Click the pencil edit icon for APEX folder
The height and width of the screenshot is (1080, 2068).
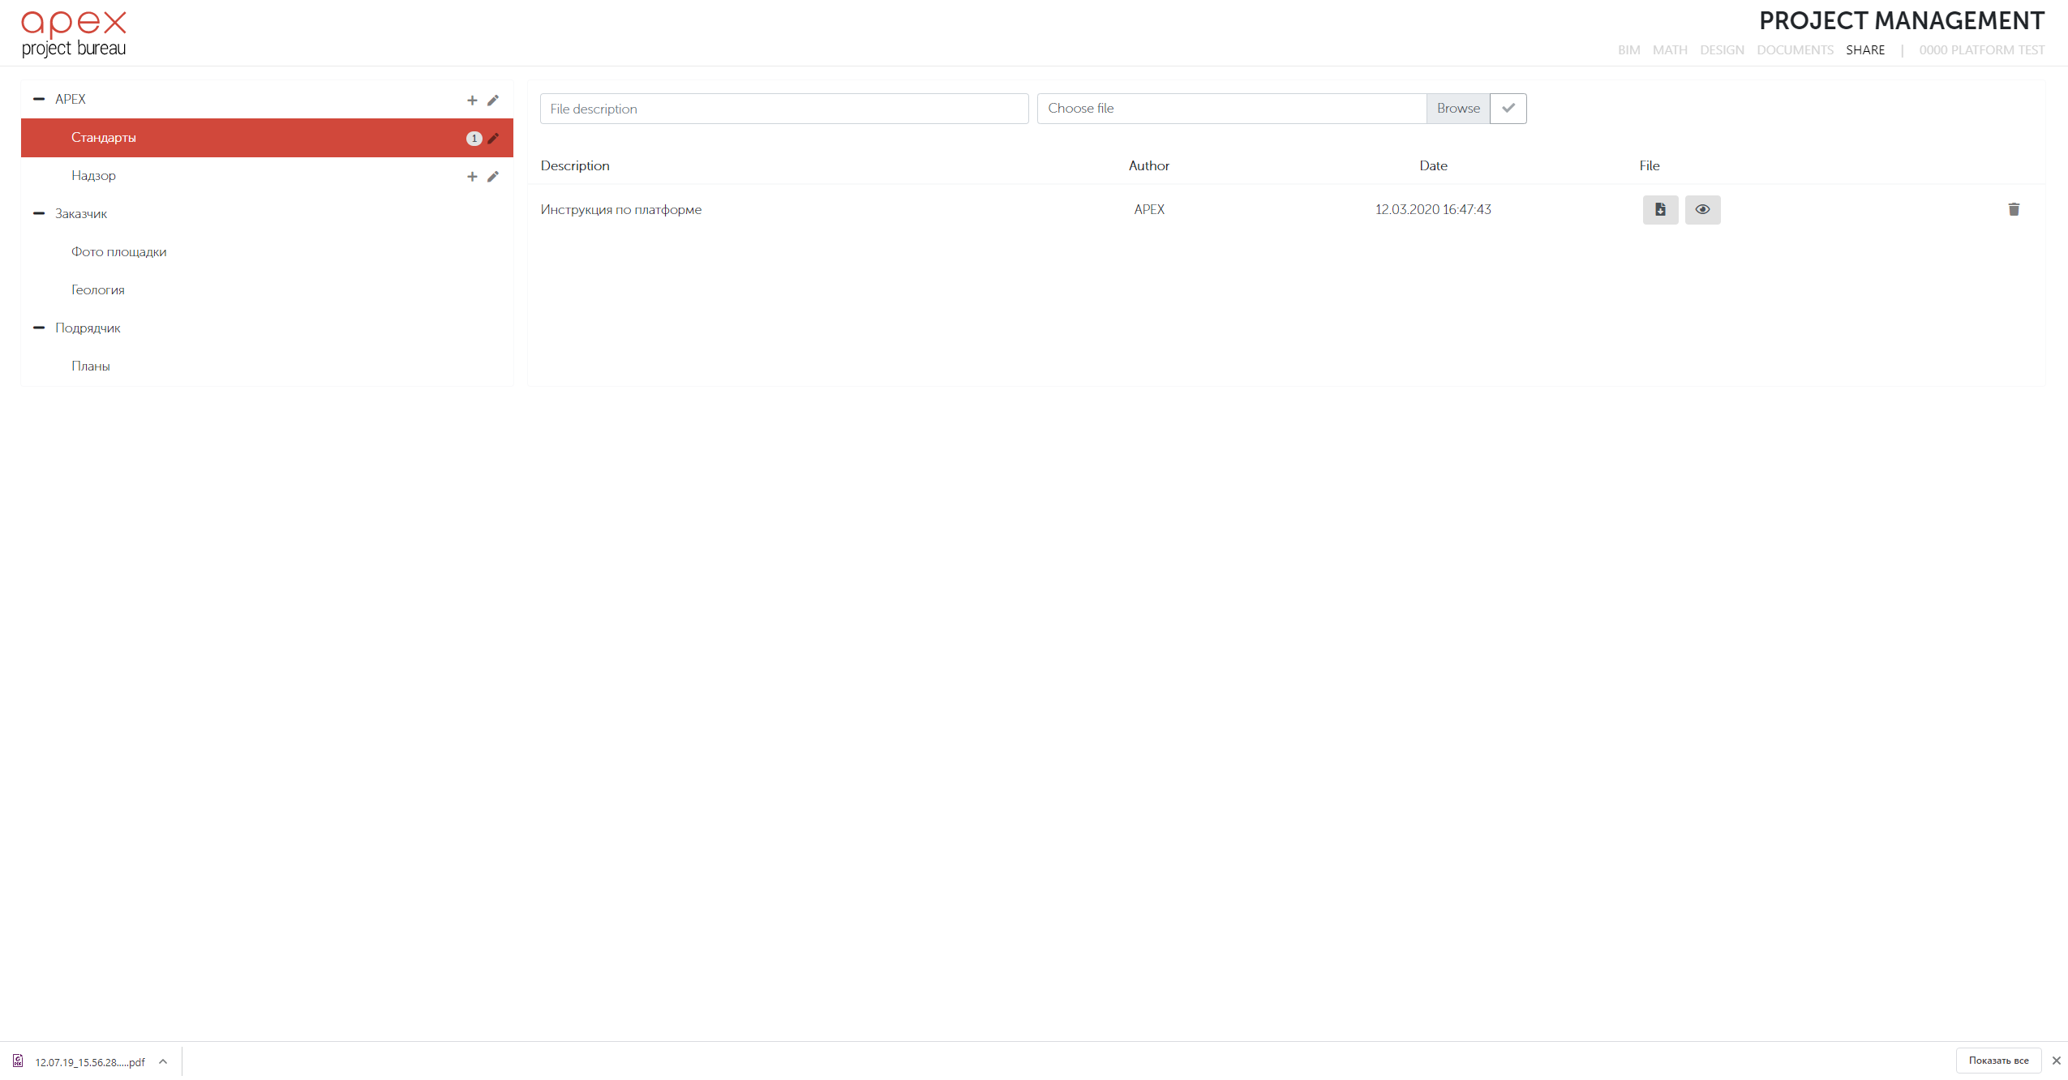pyautogui.click(x=493, y=101)
